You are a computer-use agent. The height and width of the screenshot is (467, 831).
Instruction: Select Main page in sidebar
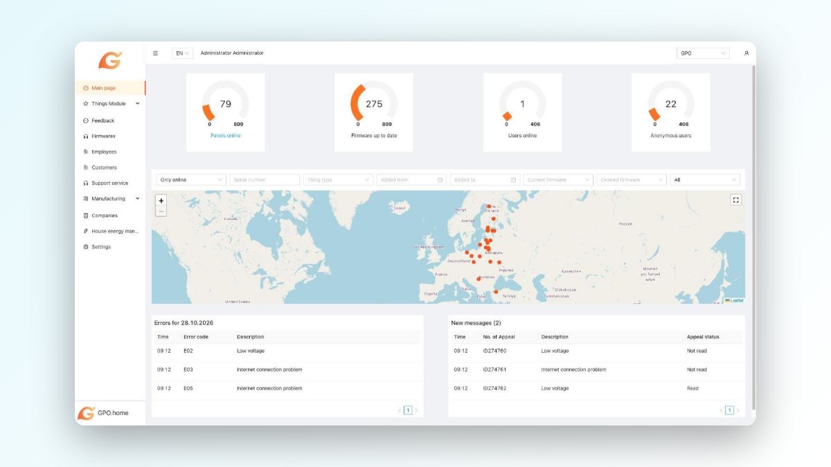point(111,88)
